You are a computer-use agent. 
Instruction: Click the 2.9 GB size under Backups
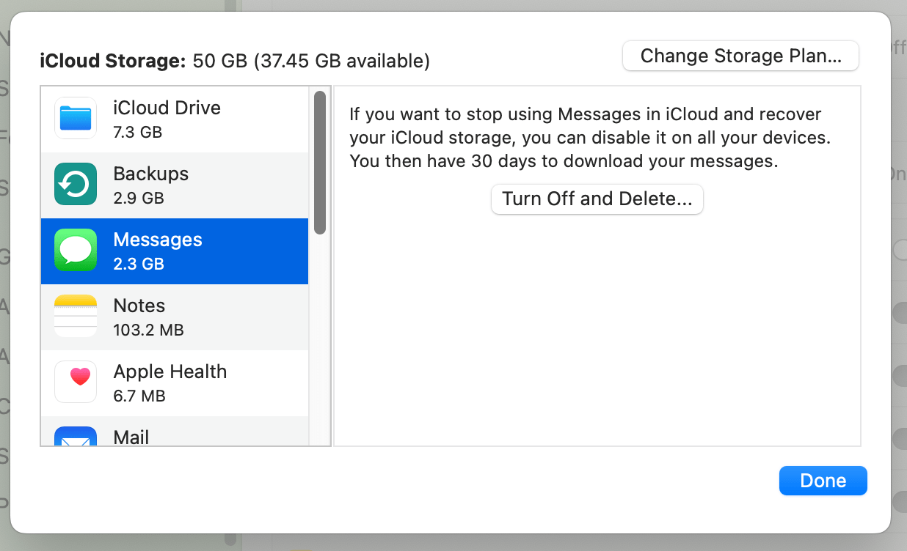click(139, 199)
